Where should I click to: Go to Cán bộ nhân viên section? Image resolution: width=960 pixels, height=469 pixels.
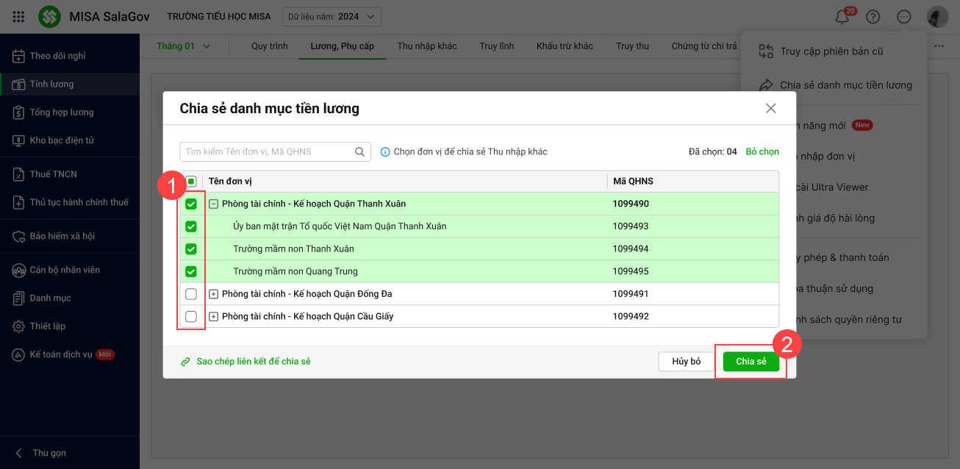tap(65, 270)
